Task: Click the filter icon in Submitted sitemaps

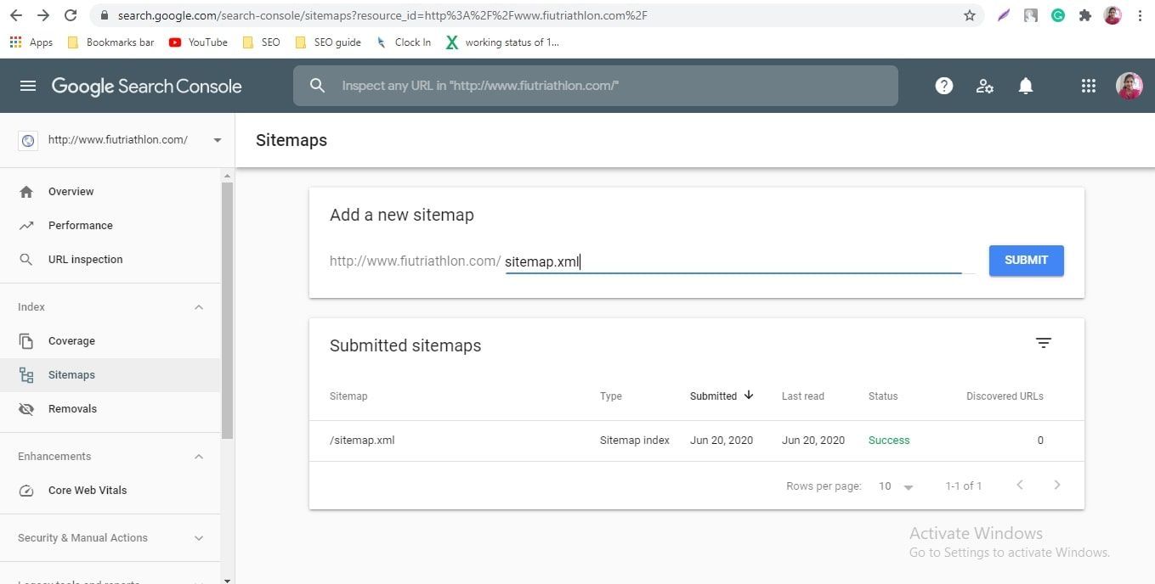Action: coord(1043,343)
